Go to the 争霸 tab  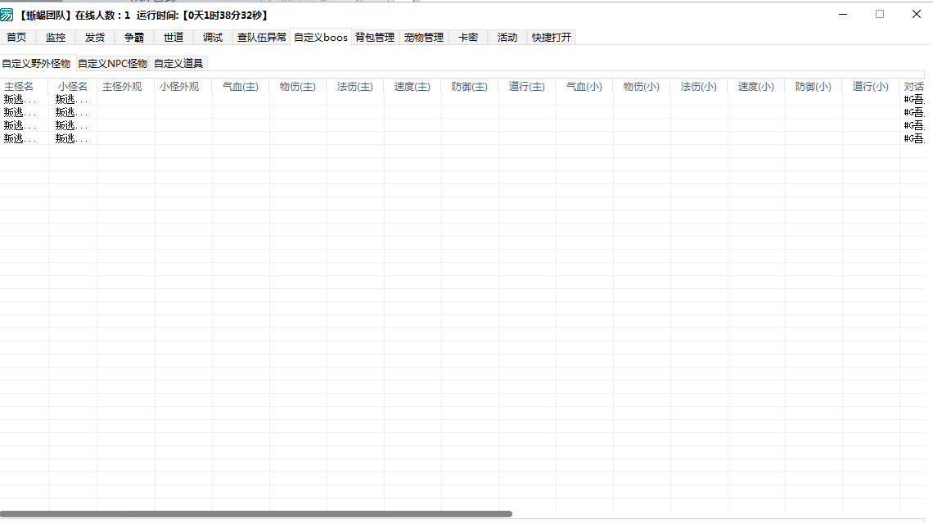tap(134, 38)
